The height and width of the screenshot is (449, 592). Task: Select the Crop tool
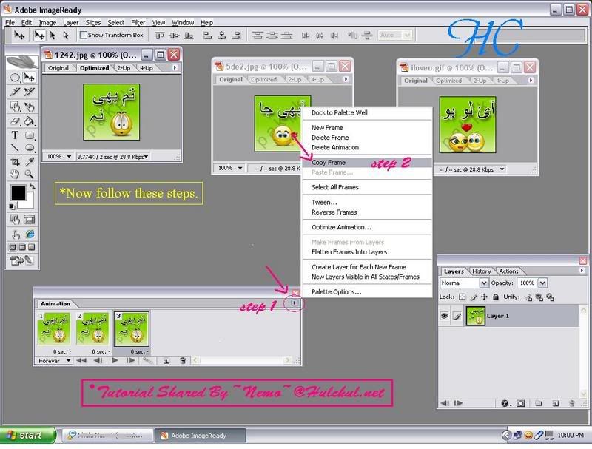15,162
